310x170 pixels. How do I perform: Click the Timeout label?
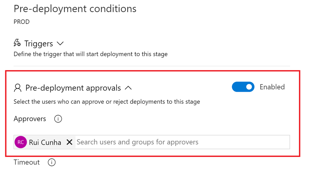[x=27, y=162]
